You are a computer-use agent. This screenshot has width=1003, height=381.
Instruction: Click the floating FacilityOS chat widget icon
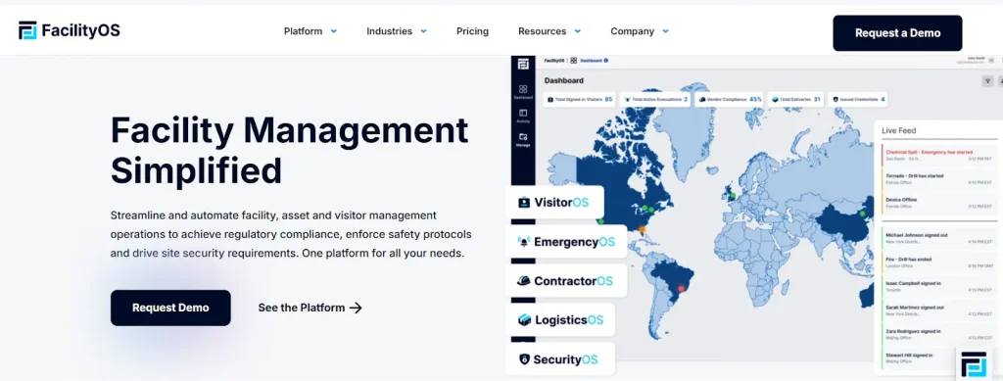click(x=975, y=364)
